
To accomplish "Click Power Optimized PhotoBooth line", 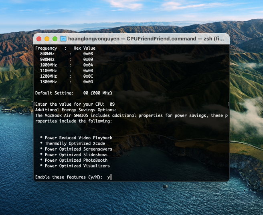I will click(76, 160).
